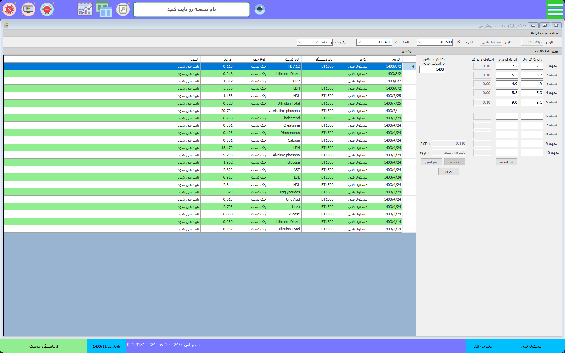Click the year filter field showing 1403
This screenshot has width=565, height=353.
pyautogui.click(x=432, y=70)
